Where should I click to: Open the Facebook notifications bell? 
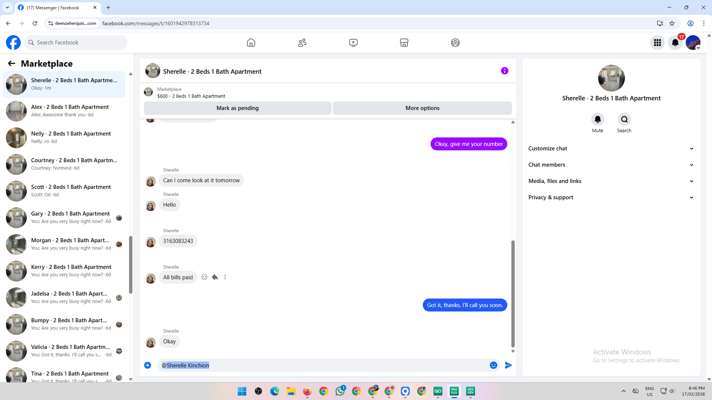pos(675,43)
